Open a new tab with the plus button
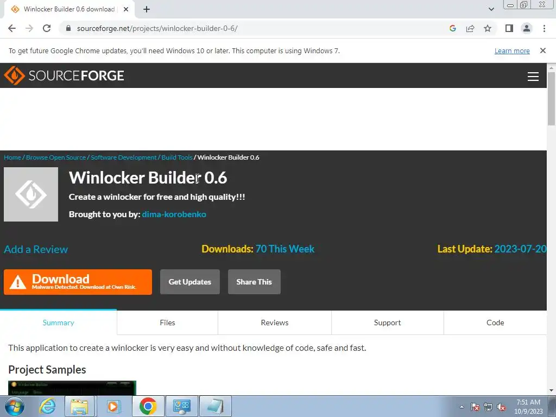 (147, 10)
